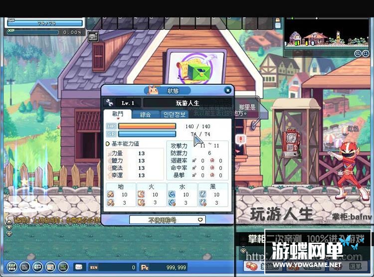Click the earth attack icon under 地
Screen dimensions: 374x277
coord(110,194)
